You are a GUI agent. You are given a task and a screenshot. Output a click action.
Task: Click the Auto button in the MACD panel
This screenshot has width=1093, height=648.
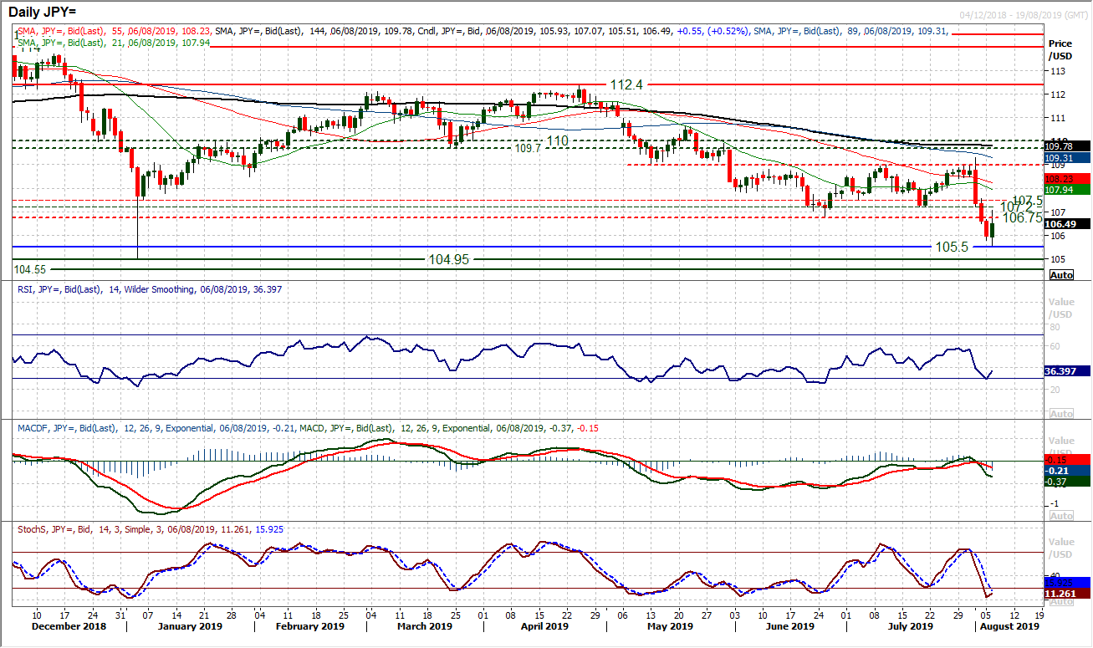pyautogui.click(x=1061, y=518)
